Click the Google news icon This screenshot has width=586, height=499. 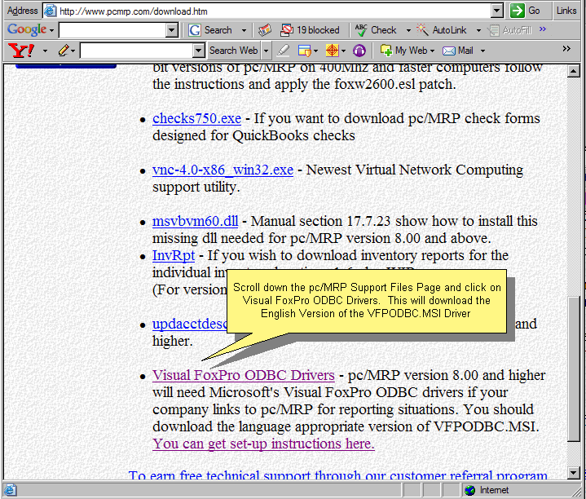[265, 30]
